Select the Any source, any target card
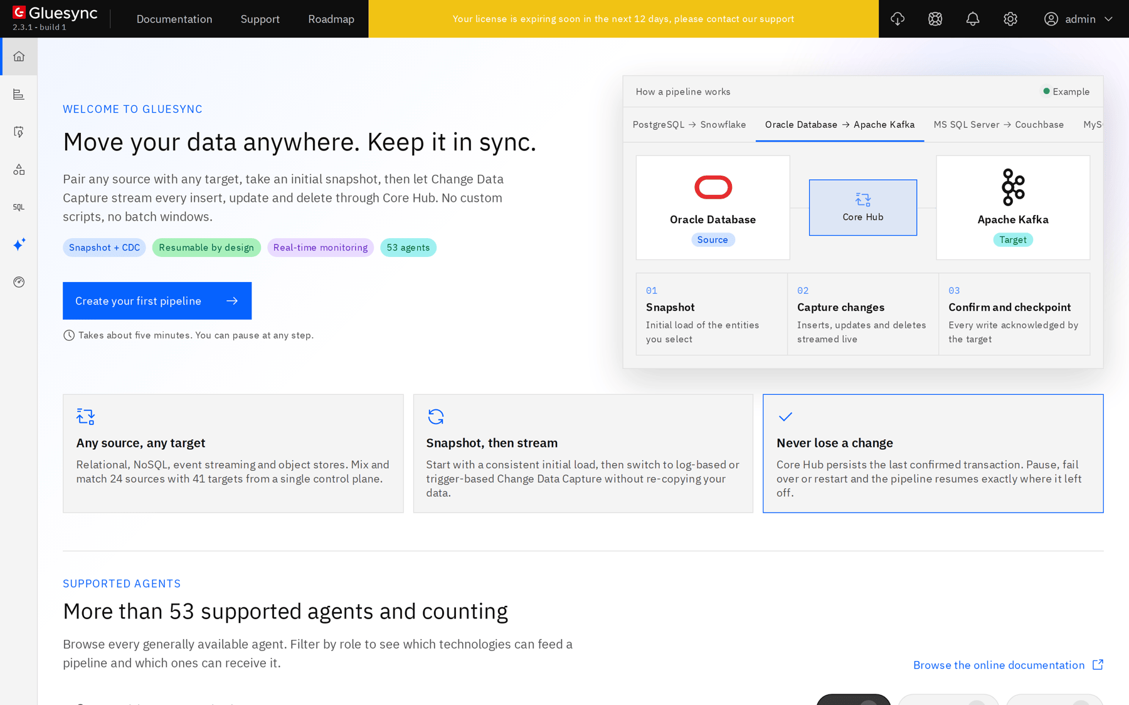This screenshot has height=705, width=1129. tap(233, 453)
